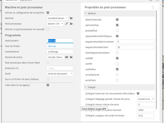Click the first icon after Dossier de sortie field
This screenshot has height=123, width=164.
point(66,57)
